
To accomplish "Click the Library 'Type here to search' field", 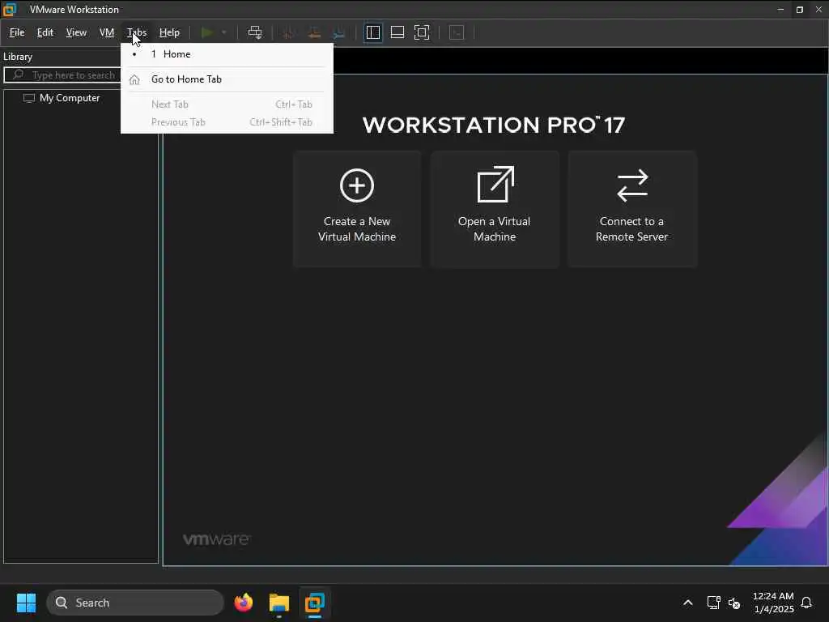I will 62,75.
